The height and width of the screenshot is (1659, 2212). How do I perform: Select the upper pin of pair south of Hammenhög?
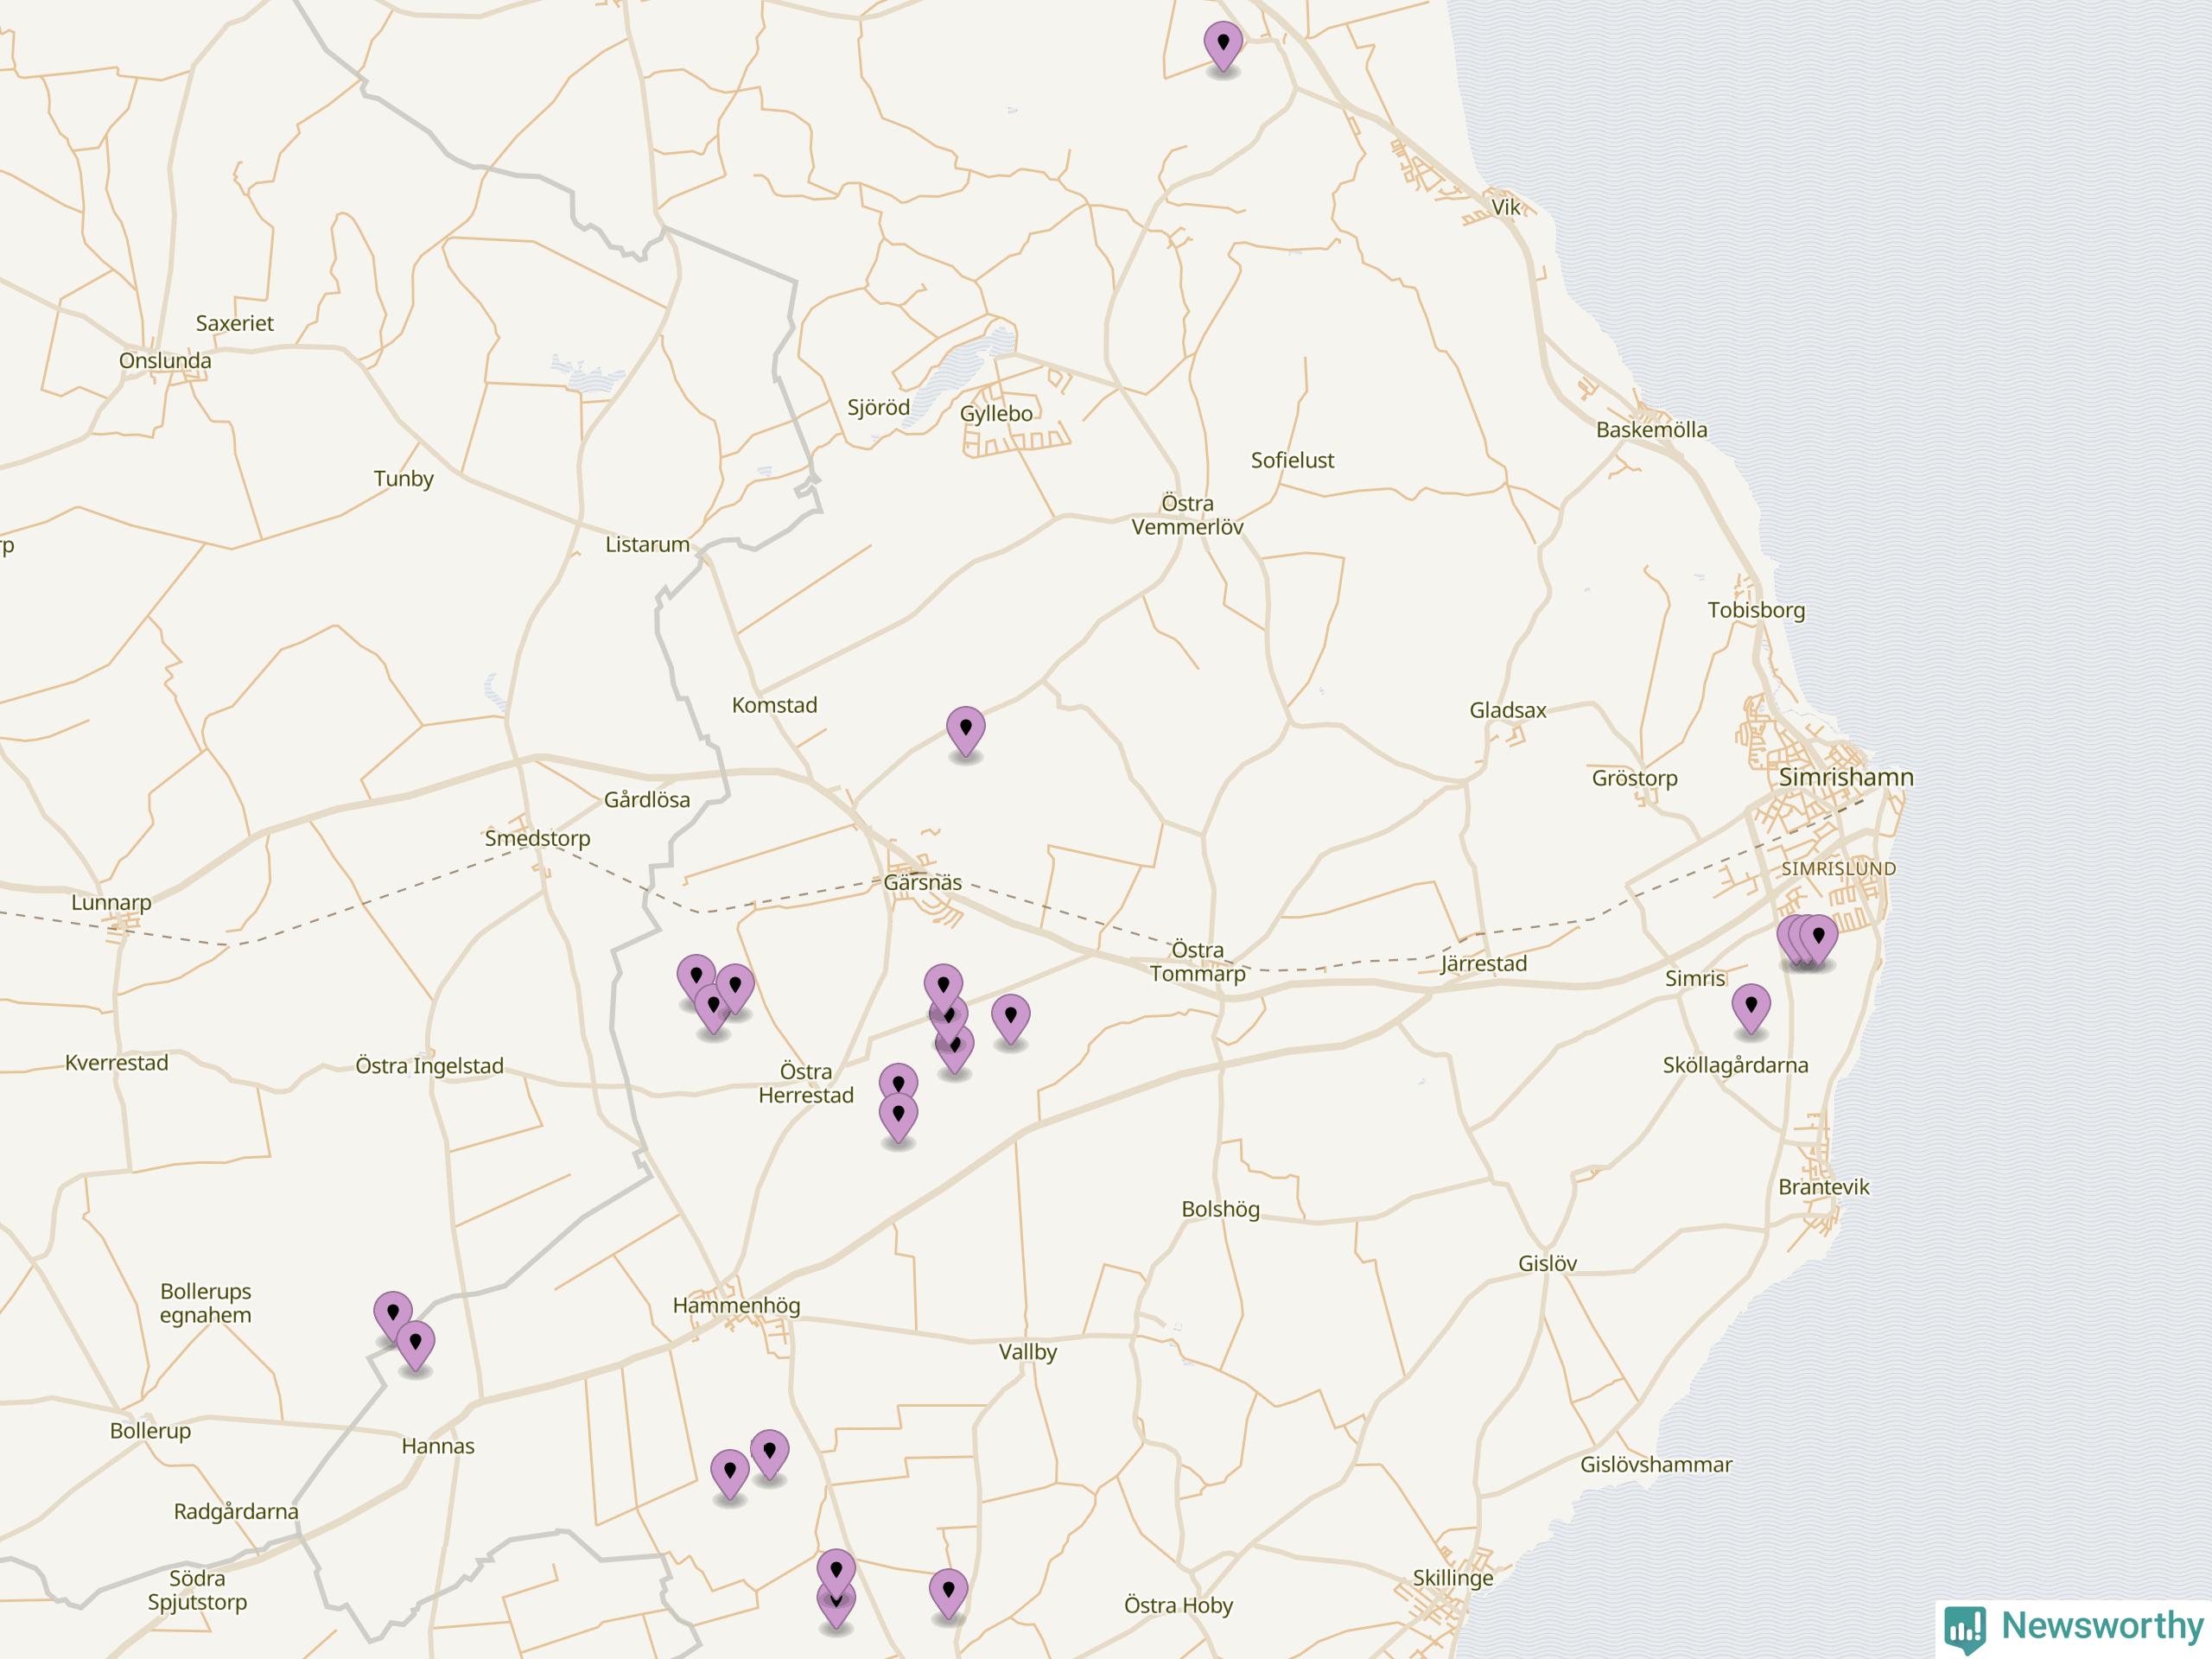pyautogui.click(x=769, y=1454)
